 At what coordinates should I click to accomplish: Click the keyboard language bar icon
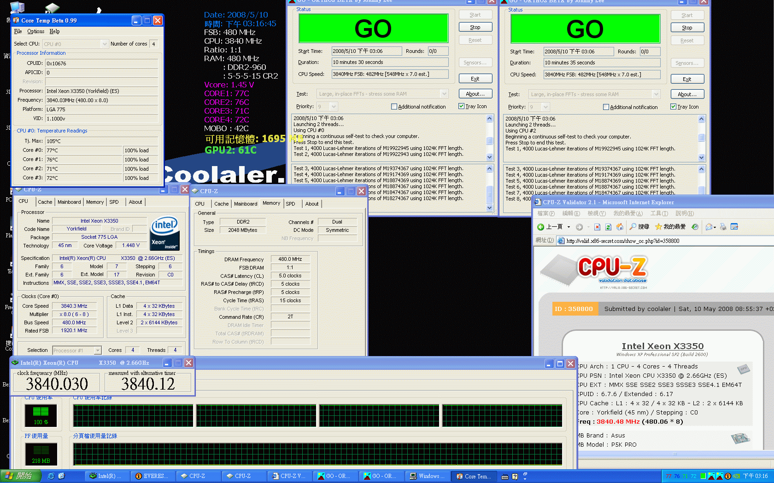pos(505,477)
